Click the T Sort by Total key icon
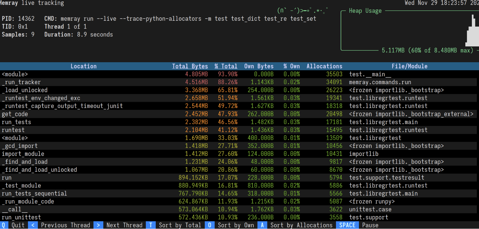Viewport: 479px width, 229px height. coord(151,225)
